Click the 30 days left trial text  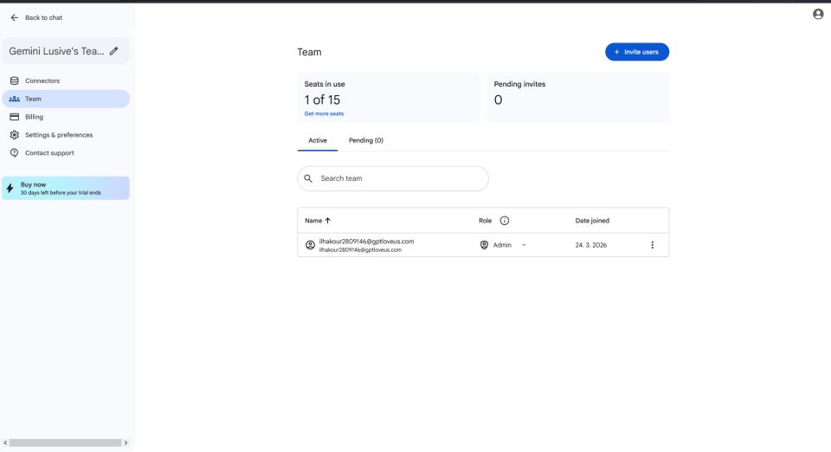(61, 193)
